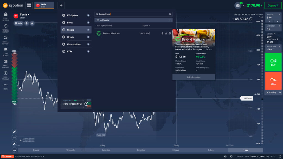Select the Stocks category
This screenshot has height=159, width=283.
76,30
